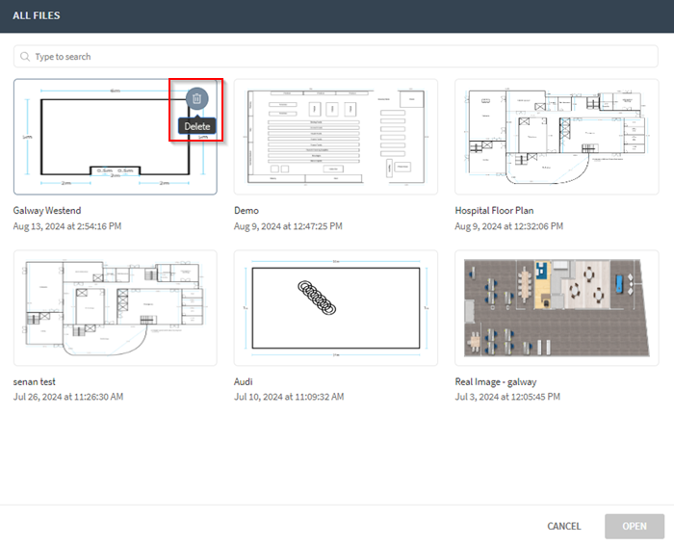Viewport: 674px width, 546px height.
Task: Focus the 'Type to search' field
Action: pos(337,57)
